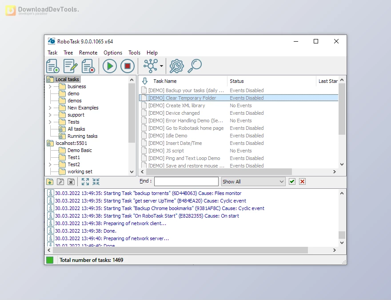391x300 pixels.
Task: Expand the support folder
Action: (50, 115)
